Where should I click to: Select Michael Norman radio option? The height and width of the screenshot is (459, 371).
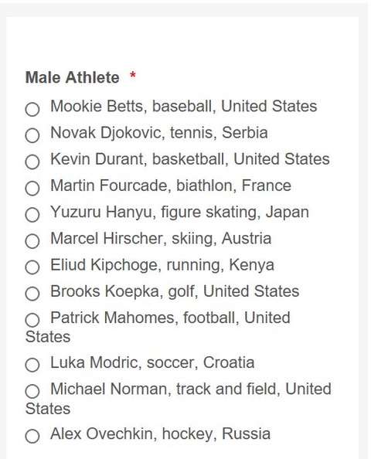[x=32, y=392]
